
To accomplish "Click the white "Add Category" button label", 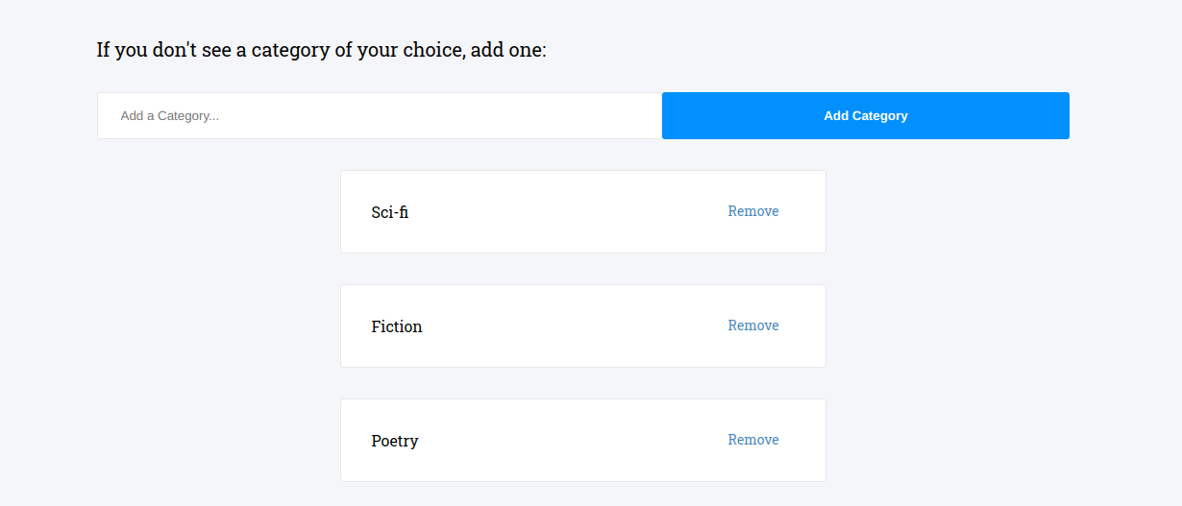I will pos(866,116).
